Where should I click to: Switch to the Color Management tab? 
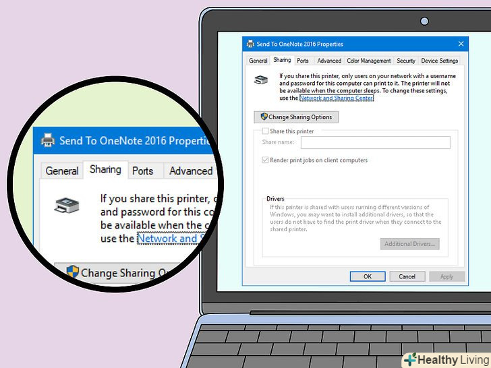[368, 61]
